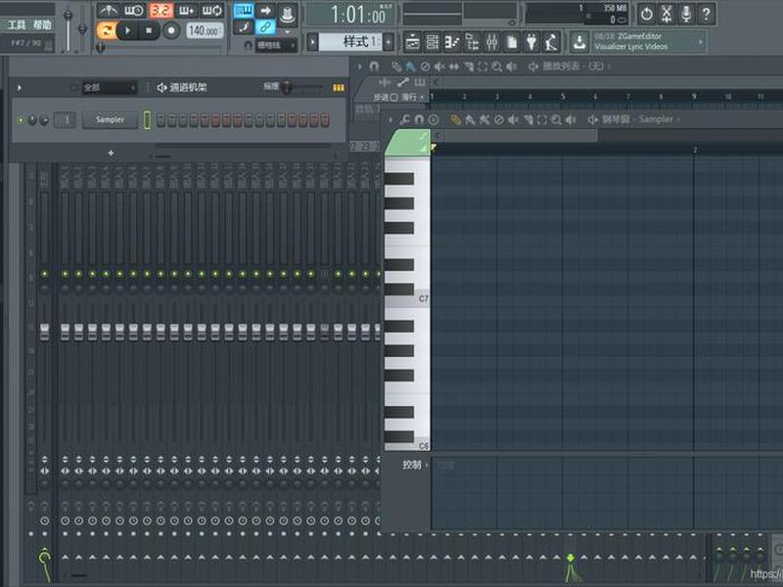The height and width of the screenshot is (587, 783).
Task: Click the C7 piano key
Action: [x=407, y=299]
